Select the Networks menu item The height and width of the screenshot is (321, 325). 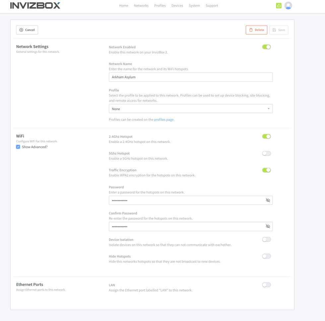141,5
